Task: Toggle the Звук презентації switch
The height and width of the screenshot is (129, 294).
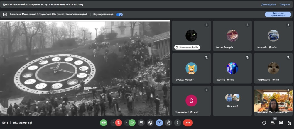Action: 119,14
